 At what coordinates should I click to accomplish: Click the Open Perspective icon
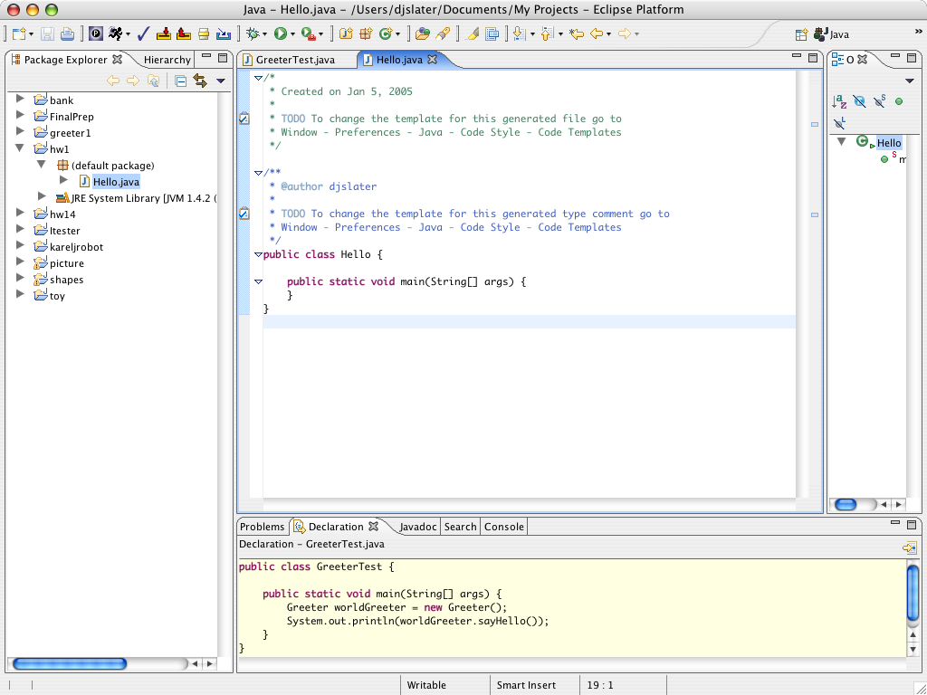pos(801,34)
